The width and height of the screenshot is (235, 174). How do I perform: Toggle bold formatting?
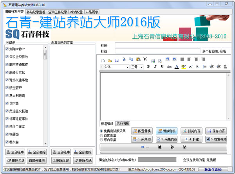(x=148, y=66)
